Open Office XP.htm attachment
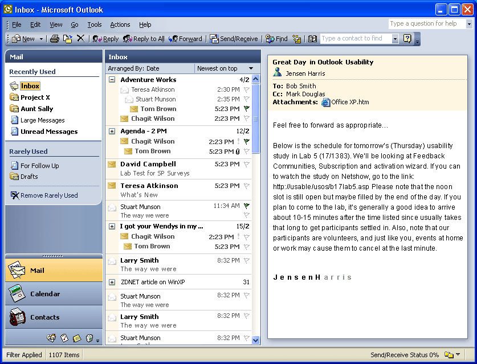 click(345, 102)
